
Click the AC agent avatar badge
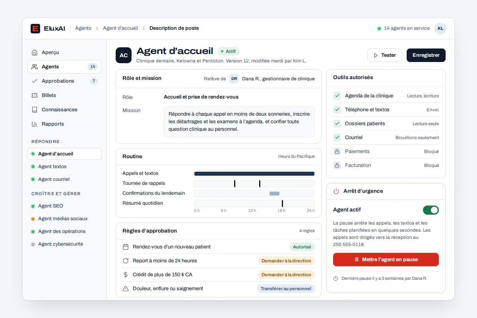[124, 55]
